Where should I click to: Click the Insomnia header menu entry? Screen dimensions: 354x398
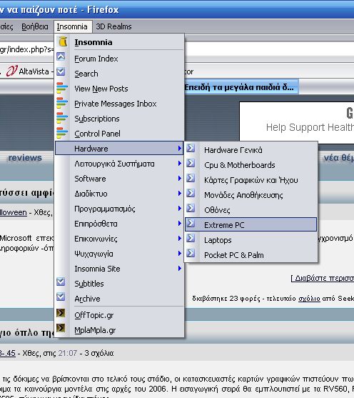[x=119, y=42]
